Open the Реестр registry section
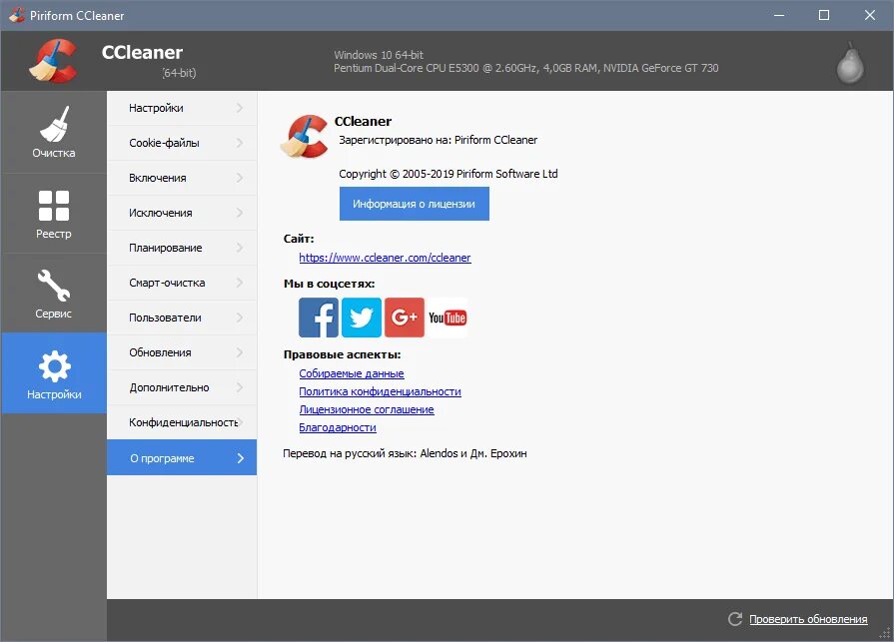Image resolution: width=894 pixels, height=642 pixels. (x=54, y=214)
